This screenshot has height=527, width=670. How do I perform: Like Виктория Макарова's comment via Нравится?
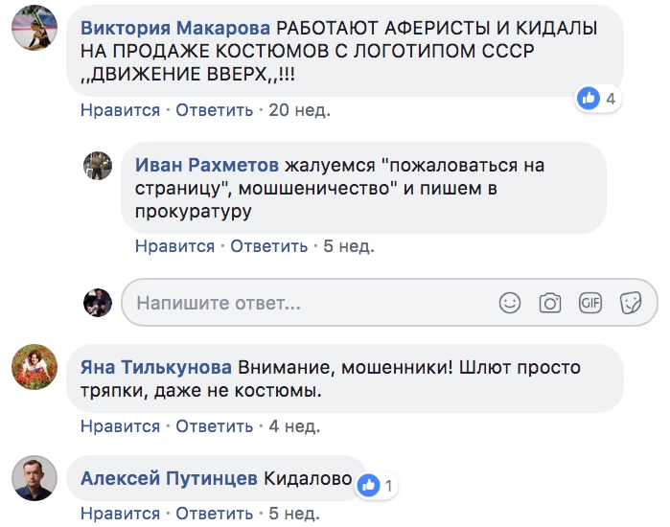(x=120, y=110)
